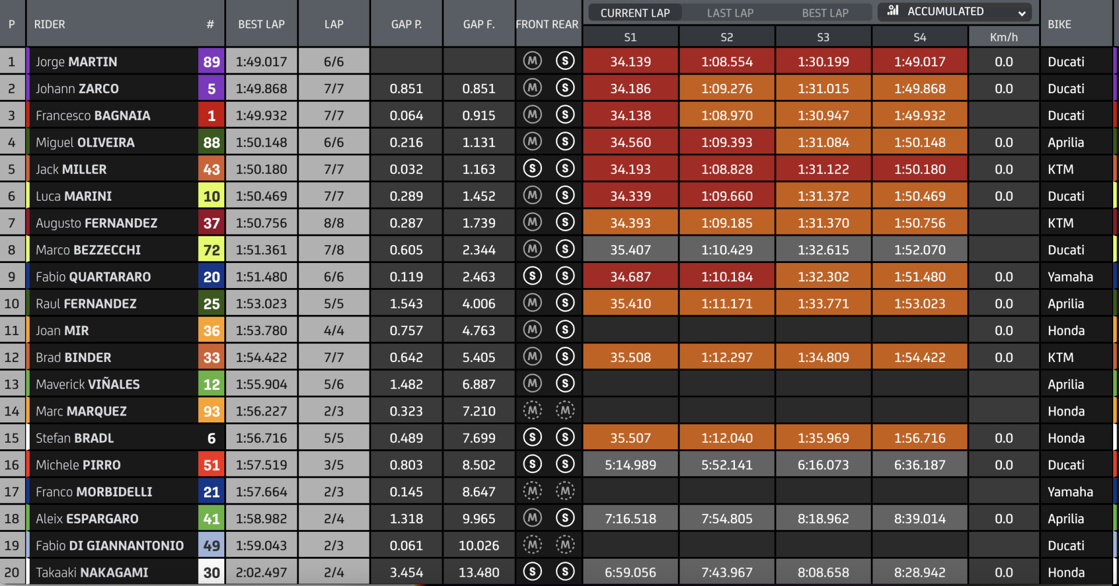Click Fabio Quartararo's rear soft tyre icon
1119x586 pixels.
[x=565, y=276]
